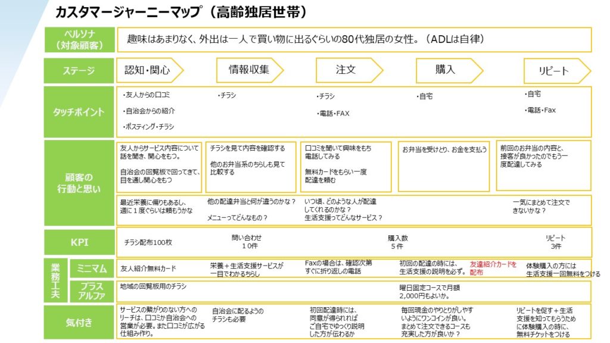The height and width of the screenshot is (343, 610).
Task: Click the お弁当を受けとり、お金を支払う box
Action: point(444,149)
